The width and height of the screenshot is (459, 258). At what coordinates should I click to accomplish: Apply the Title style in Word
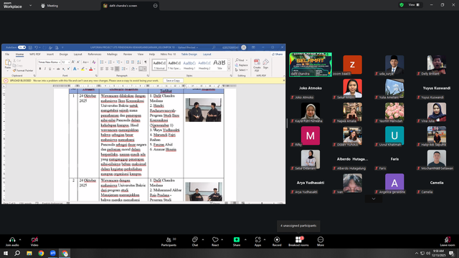(219, 64)
